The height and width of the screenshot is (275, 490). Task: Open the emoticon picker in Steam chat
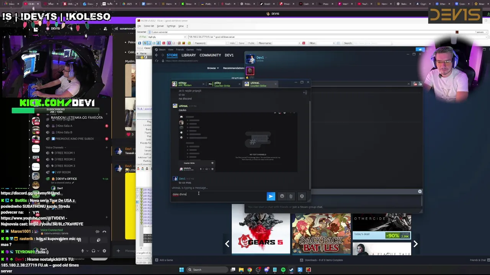pyautogui.click(x=282, y=196)
